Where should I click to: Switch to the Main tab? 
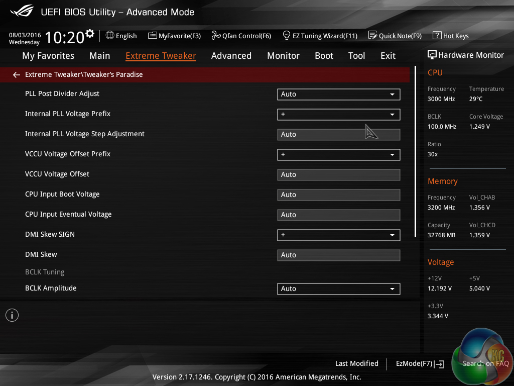point(100,56)
